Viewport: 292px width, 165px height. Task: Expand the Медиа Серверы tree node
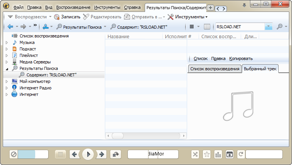coord(7,62)
